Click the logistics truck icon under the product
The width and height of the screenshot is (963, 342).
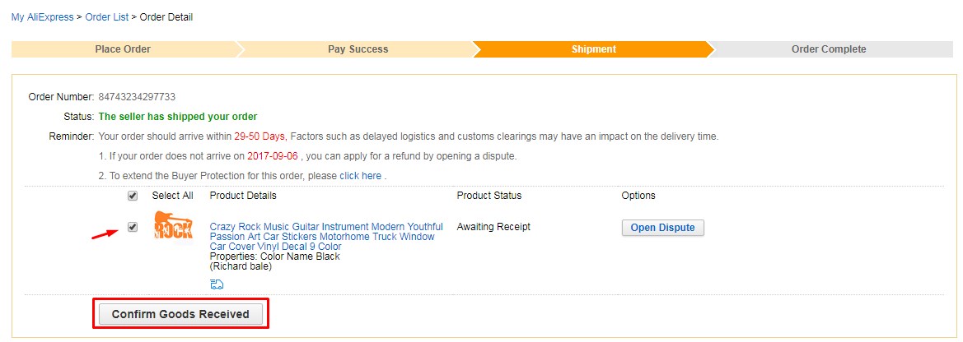[217, 284]
